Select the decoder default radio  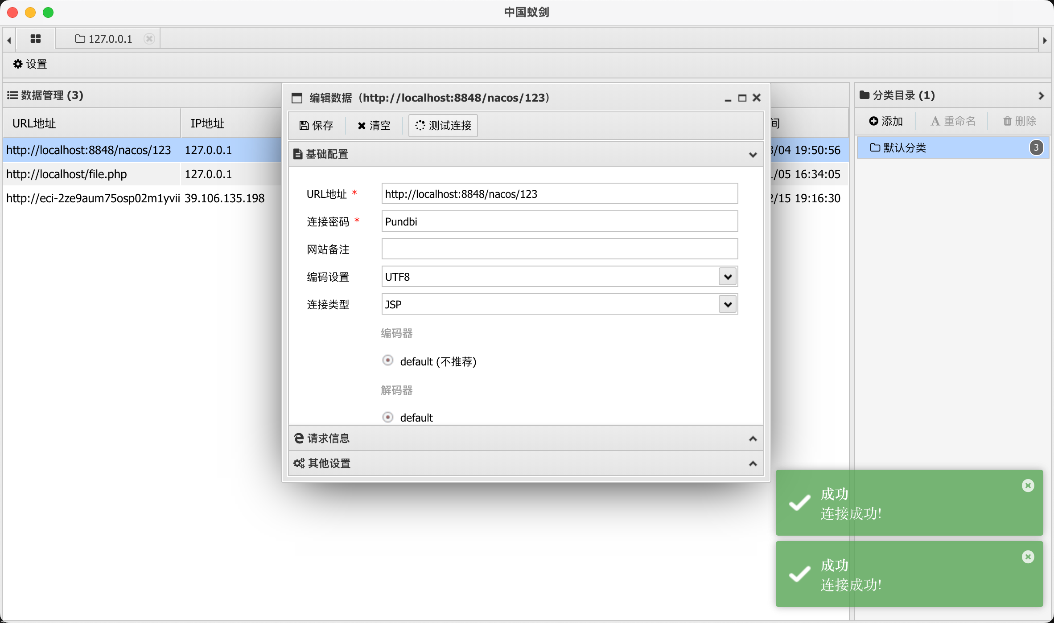click(x=388, y=417)
